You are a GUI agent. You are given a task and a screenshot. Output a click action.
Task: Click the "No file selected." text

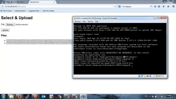[22, 24]
